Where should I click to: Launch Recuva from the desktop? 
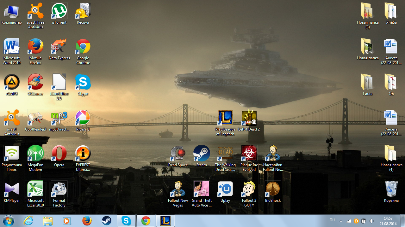(x=83, y=11)
